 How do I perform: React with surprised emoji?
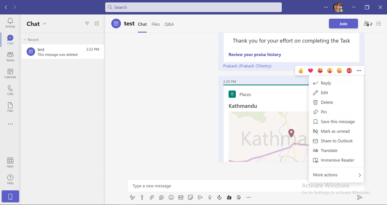click(x=330, y=71)
